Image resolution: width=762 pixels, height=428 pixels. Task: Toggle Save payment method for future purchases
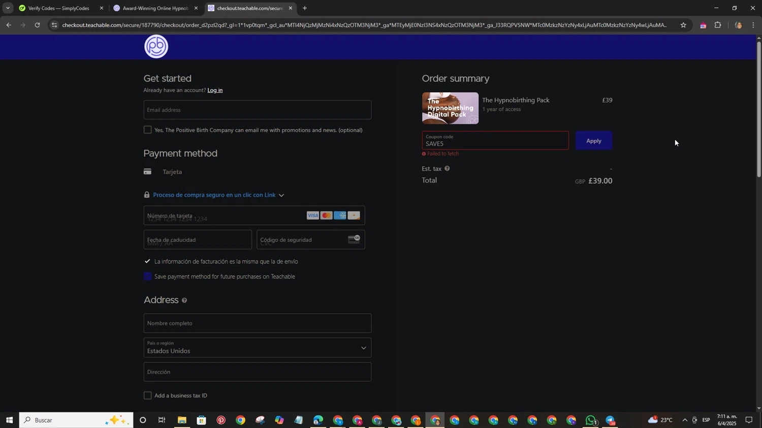point(148,276)
